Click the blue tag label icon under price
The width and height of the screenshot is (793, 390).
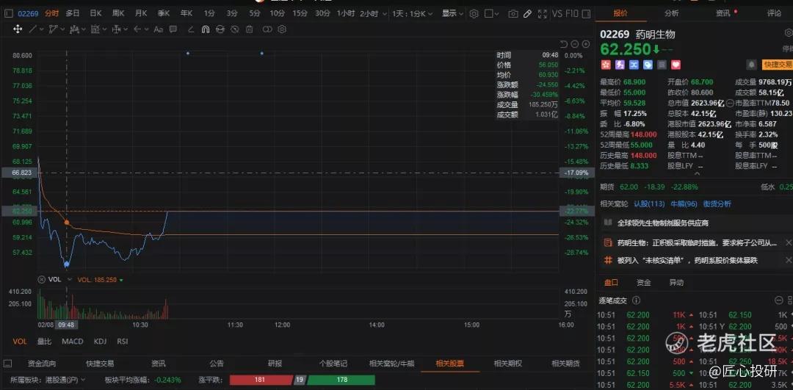point(648,65)
